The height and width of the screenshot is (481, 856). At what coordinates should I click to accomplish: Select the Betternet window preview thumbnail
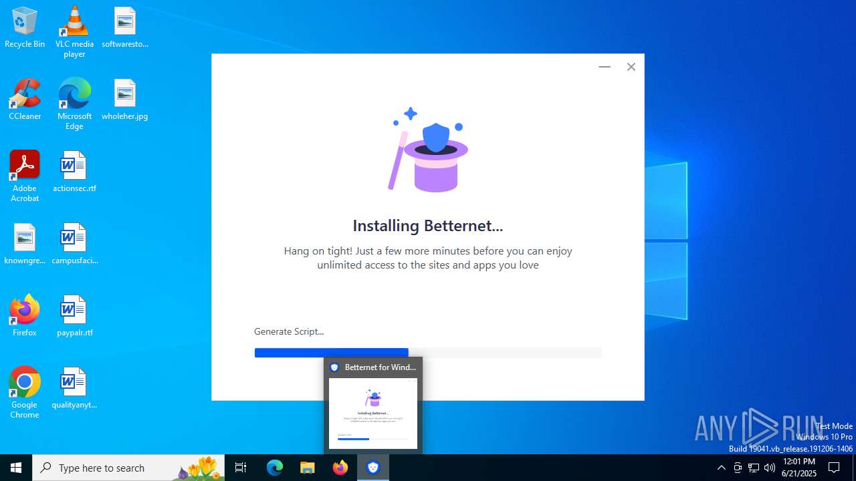coord(373,414)
